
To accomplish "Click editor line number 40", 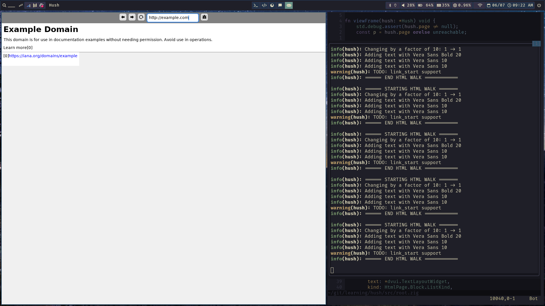I will (x=339, y=287).
